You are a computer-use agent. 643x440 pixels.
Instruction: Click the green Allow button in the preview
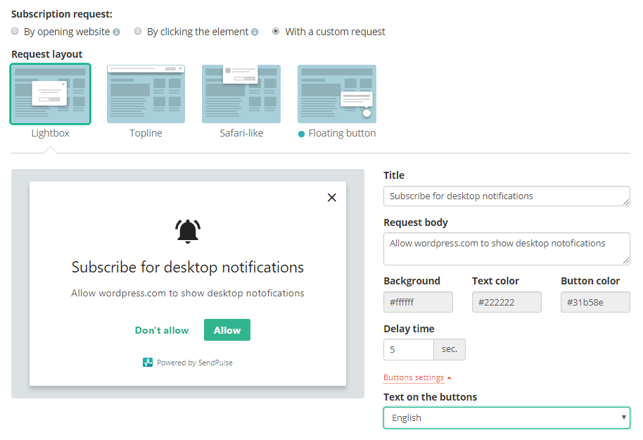(227, 330)
